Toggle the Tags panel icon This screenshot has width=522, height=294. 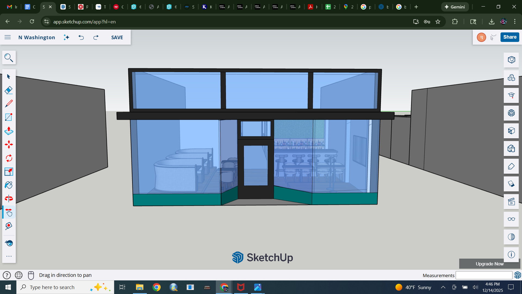(x=511, y=166)
